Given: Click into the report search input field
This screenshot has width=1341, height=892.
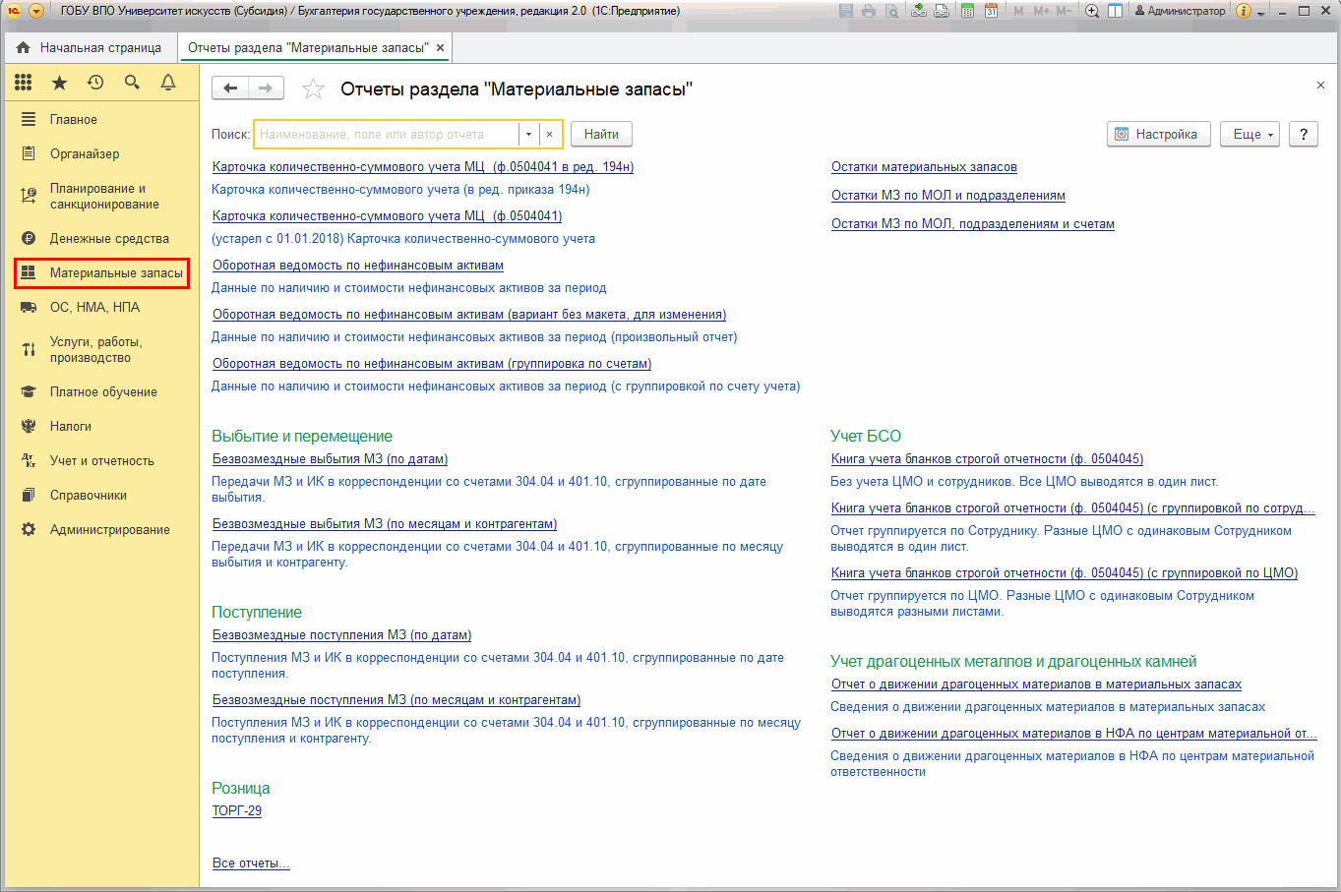Looking at the screenshot, I should point(386,135).
